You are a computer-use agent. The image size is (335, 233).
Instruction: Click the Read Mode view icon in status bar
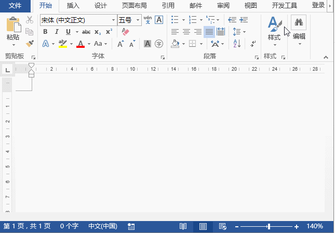click(183, 227)
